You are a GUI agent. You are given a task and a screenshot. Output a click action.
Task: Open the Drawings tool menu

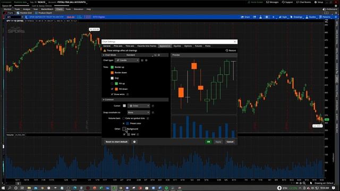point(296,17)
